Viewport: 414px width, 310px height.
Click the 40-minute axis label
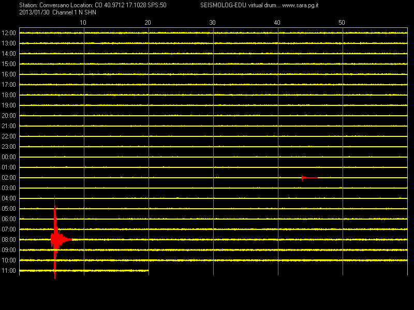coord(277,23)
